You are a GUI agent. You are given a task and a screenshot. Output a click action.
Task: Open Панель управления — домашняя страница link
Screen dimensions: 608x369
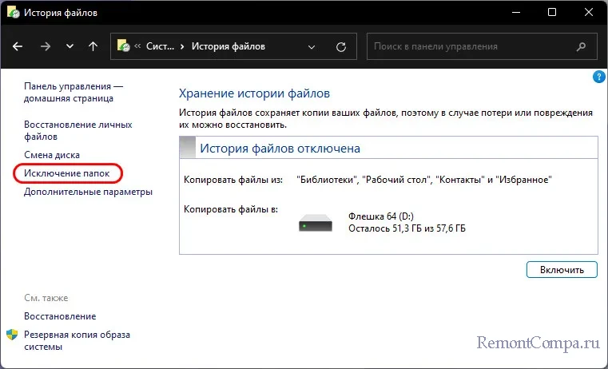pos(73,92)
